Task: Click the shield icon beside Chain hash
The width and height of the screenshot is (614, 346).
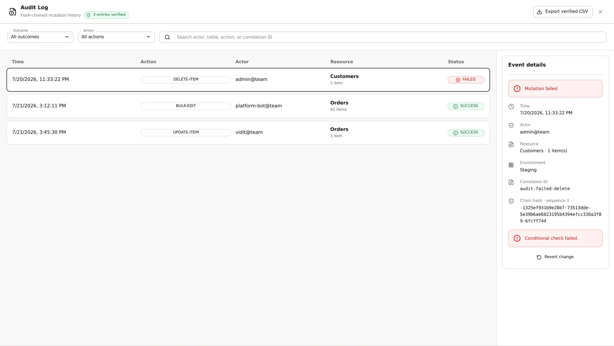Action: tap(511, 201)
